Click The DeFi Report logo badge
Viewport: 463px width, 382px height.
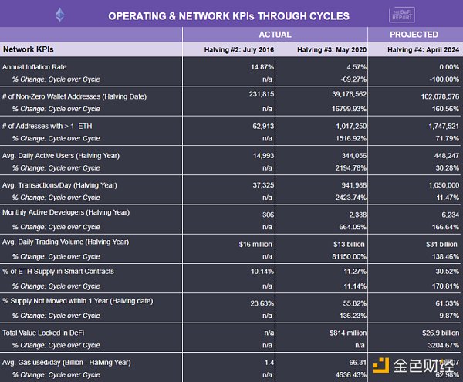pos(402,15)
